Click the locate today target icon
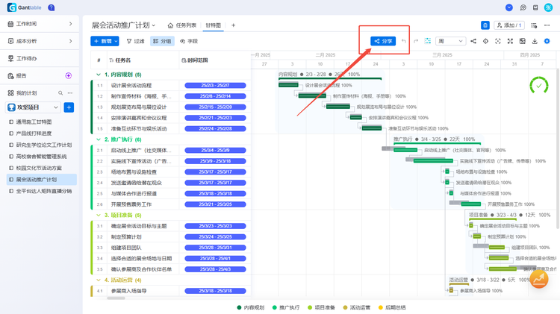This screenshot has width=560, height=314. point(486,41)
